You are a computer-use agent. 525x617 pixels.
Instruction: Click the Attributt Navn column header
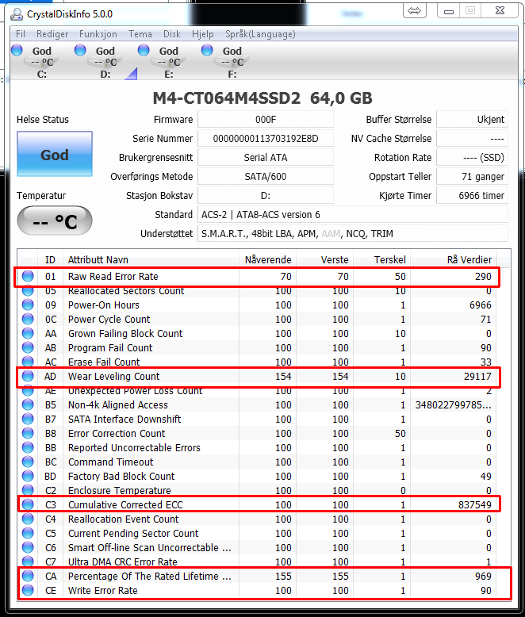(x=151, y=259)
